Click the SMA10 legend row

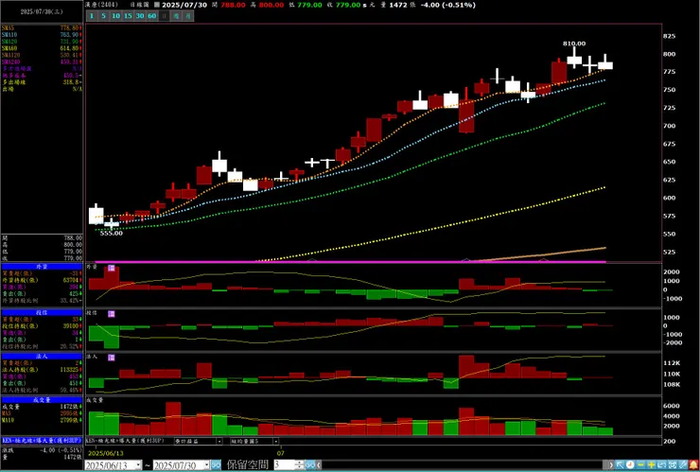click(x=42, y=34)
